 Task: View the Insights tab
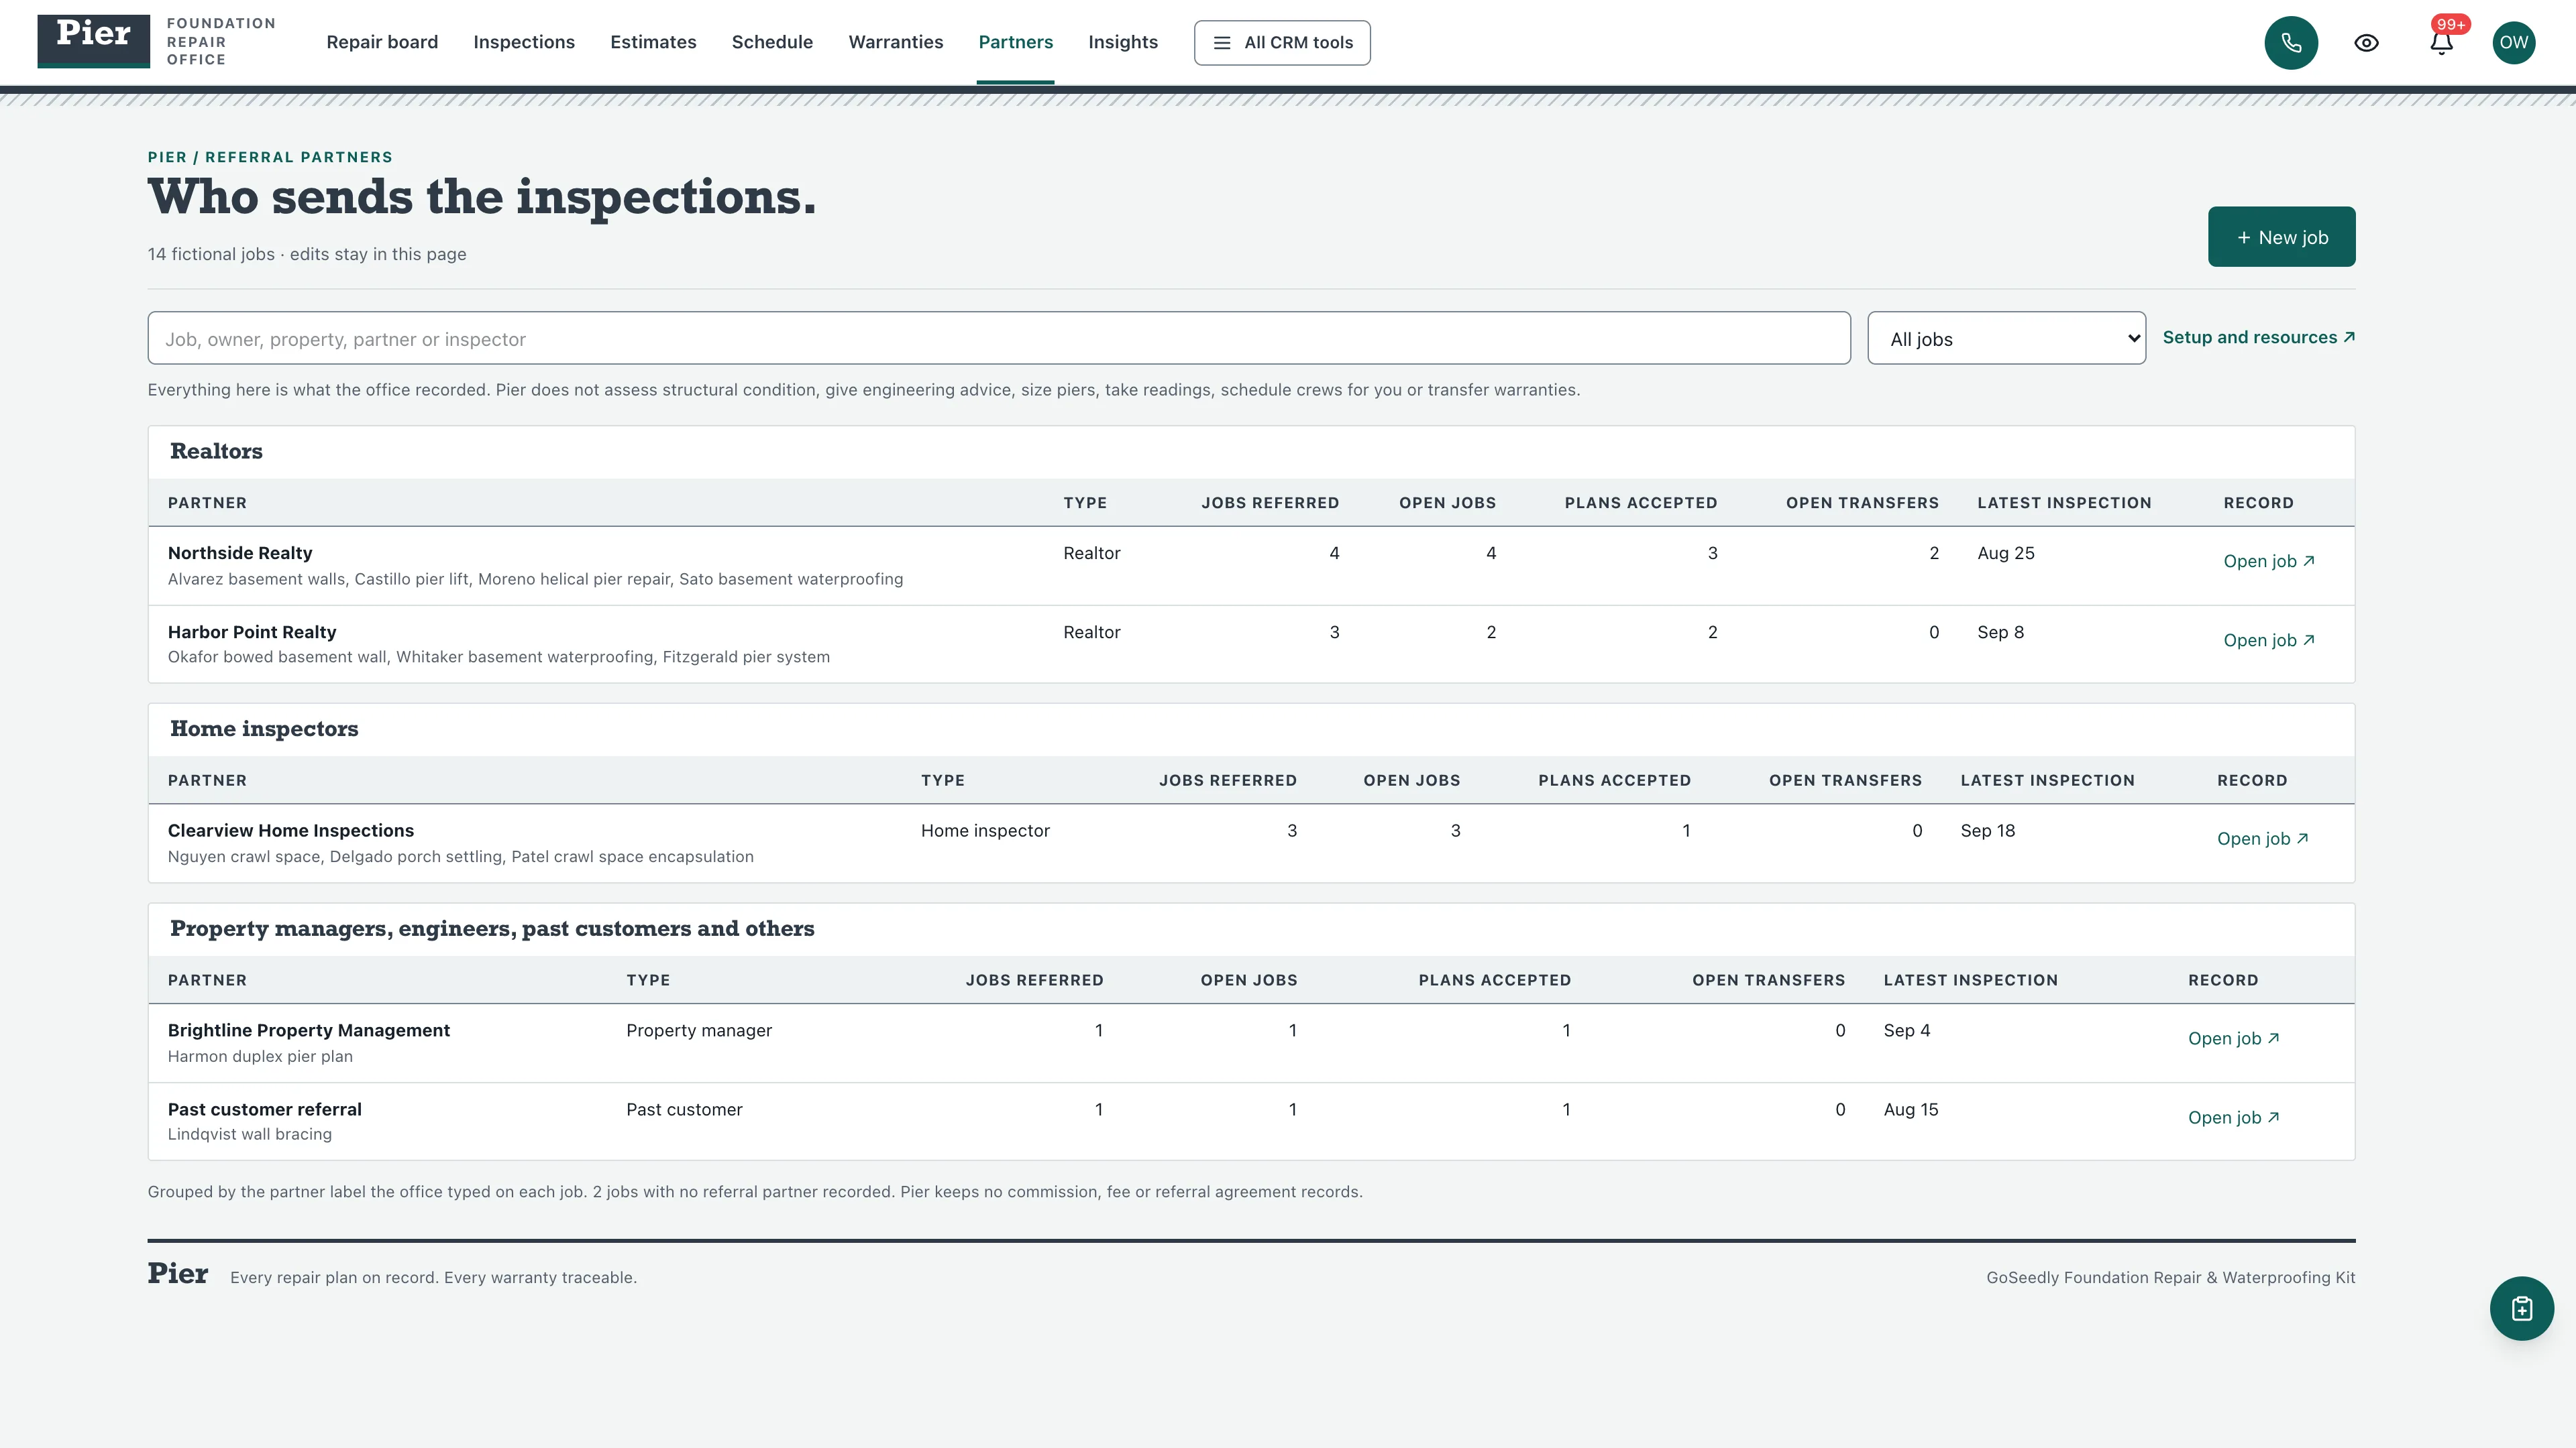tap(1123, 42)
